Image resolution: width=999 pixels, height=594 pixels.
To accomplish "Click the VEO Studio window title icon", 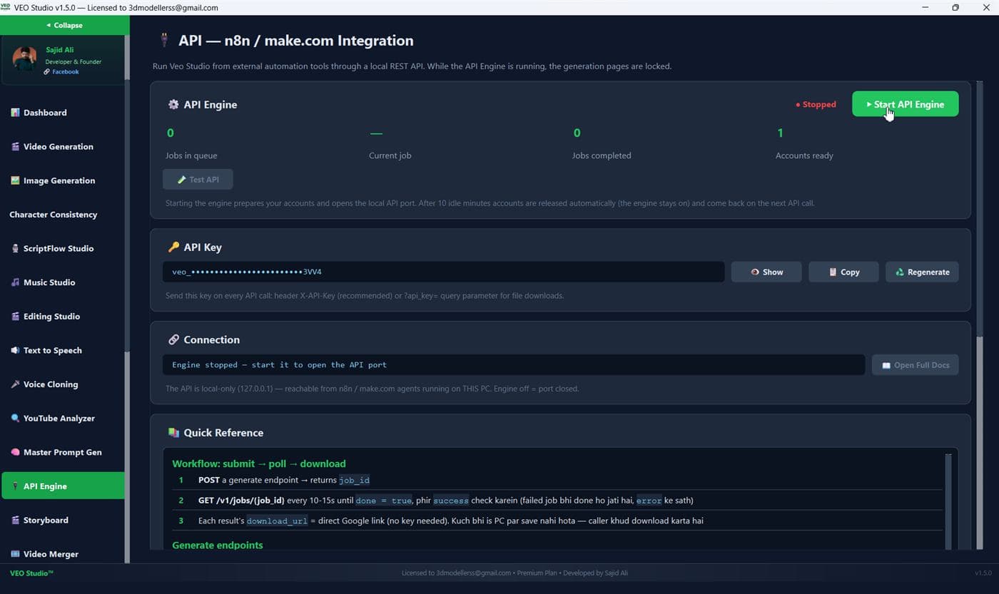I will [x=6, y=7].
